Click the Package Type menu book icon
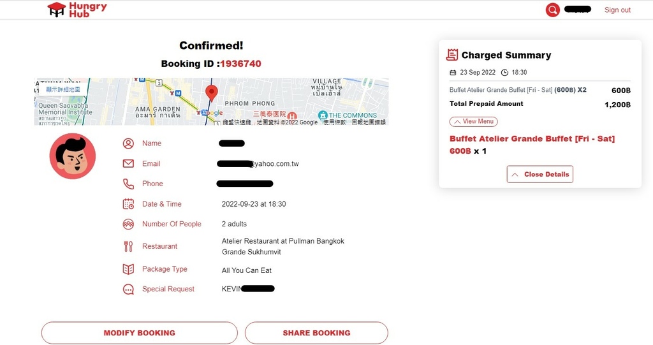The width and height of the screenshot is (653, 345). [x=128, y=269]
